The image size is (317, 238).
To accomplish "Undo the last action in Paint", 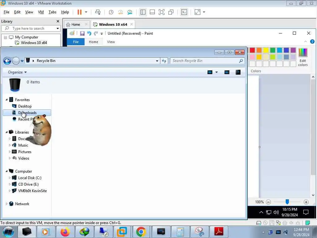I will point(89,33).
